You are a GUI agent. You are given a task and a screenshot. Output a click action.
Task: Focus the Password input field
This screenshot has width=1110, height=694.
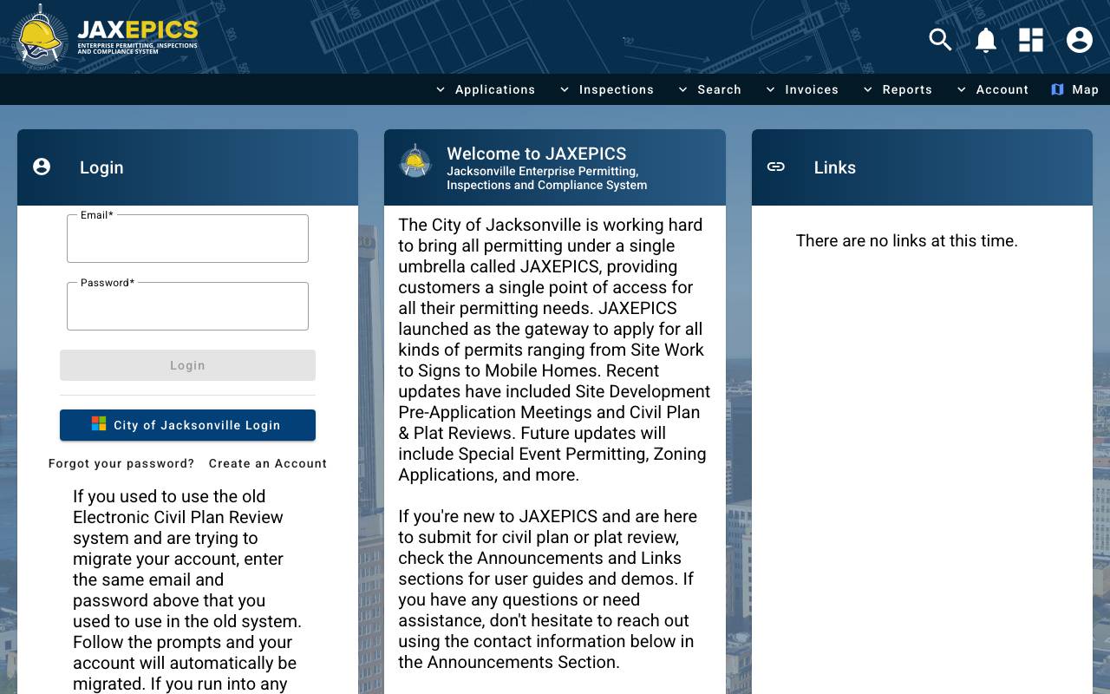click(x=187, y=306)
